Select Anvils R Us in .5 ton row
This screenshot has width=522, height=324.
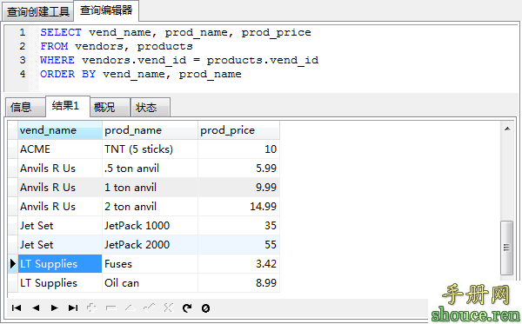point(60,169)
